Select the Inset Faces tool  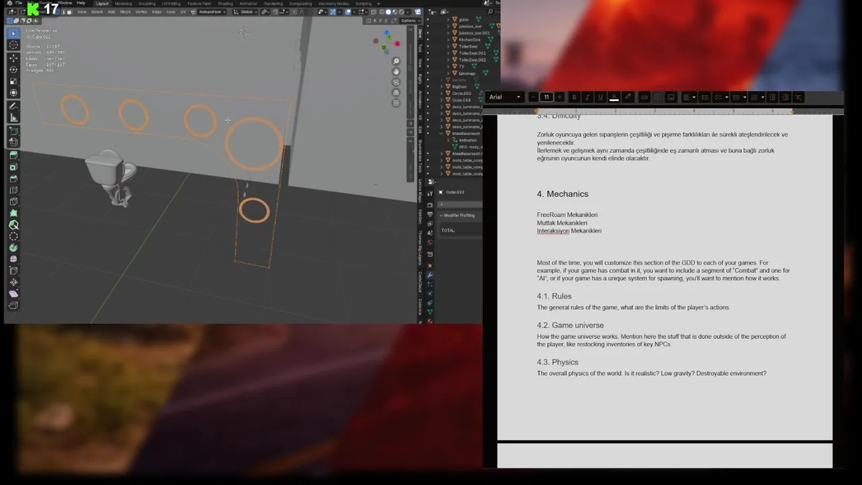pos(13,166)
